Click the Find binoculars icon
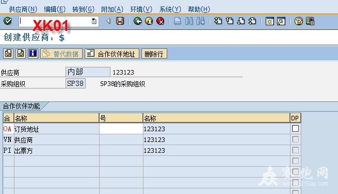This screenshot has height=194, width=338. coord(189,21)
